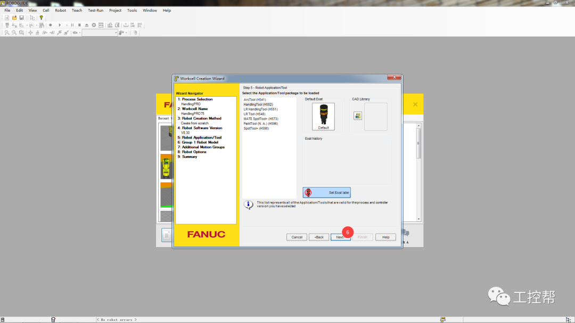This screenshot has width=575, height=323.
Task: Click the record (circle) toolbar button
Action: tap(51, 25)
